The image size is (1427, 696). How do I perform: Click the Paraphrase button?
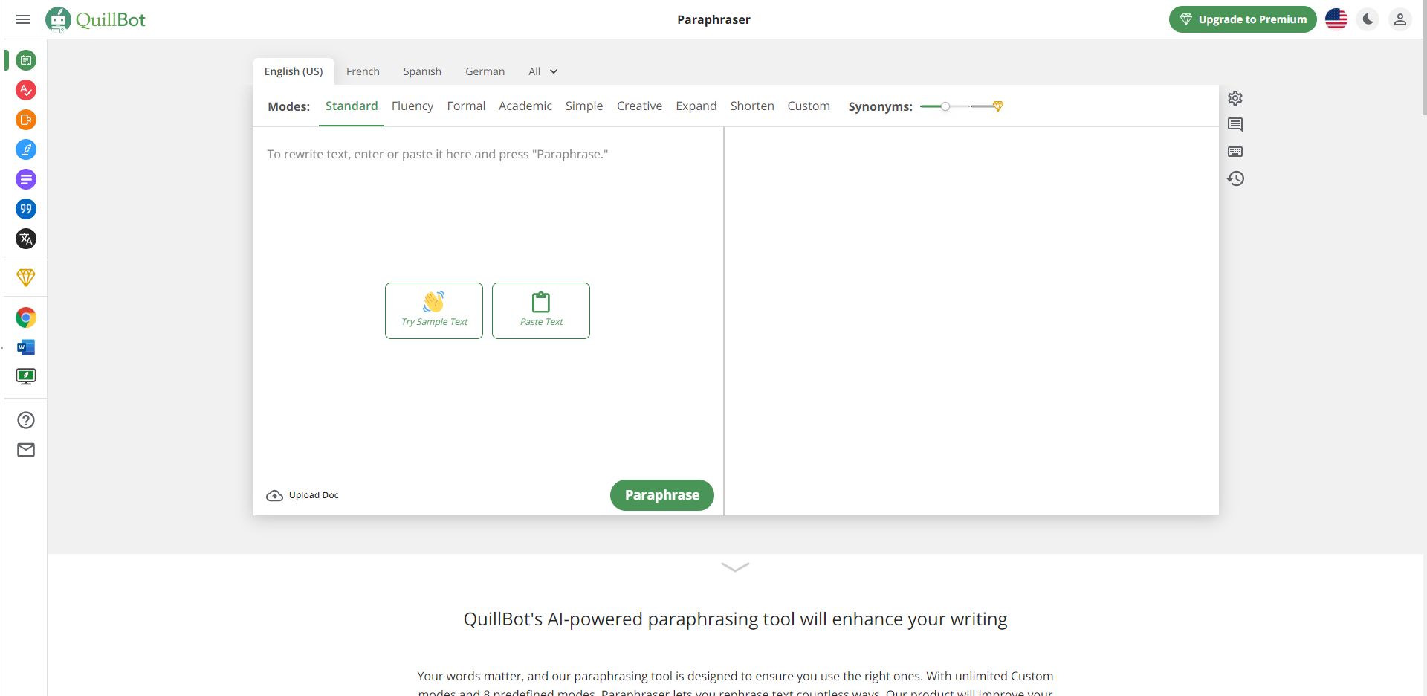661,495
